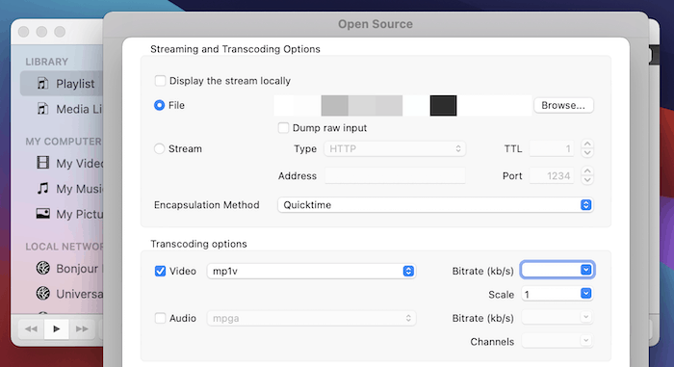This screenshot has height=367, width=674.
Task: Click the Transcoding options heading
Action: click(198, 244)
